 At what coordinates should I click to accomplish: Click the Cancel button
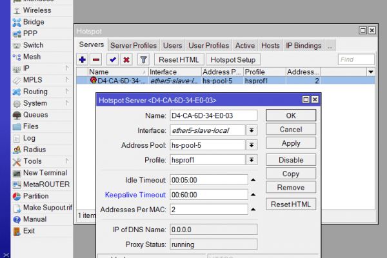(x=291, y=130)
